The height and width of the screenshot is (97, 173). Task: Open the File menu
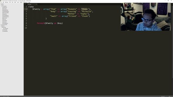(x=1, y=2)
